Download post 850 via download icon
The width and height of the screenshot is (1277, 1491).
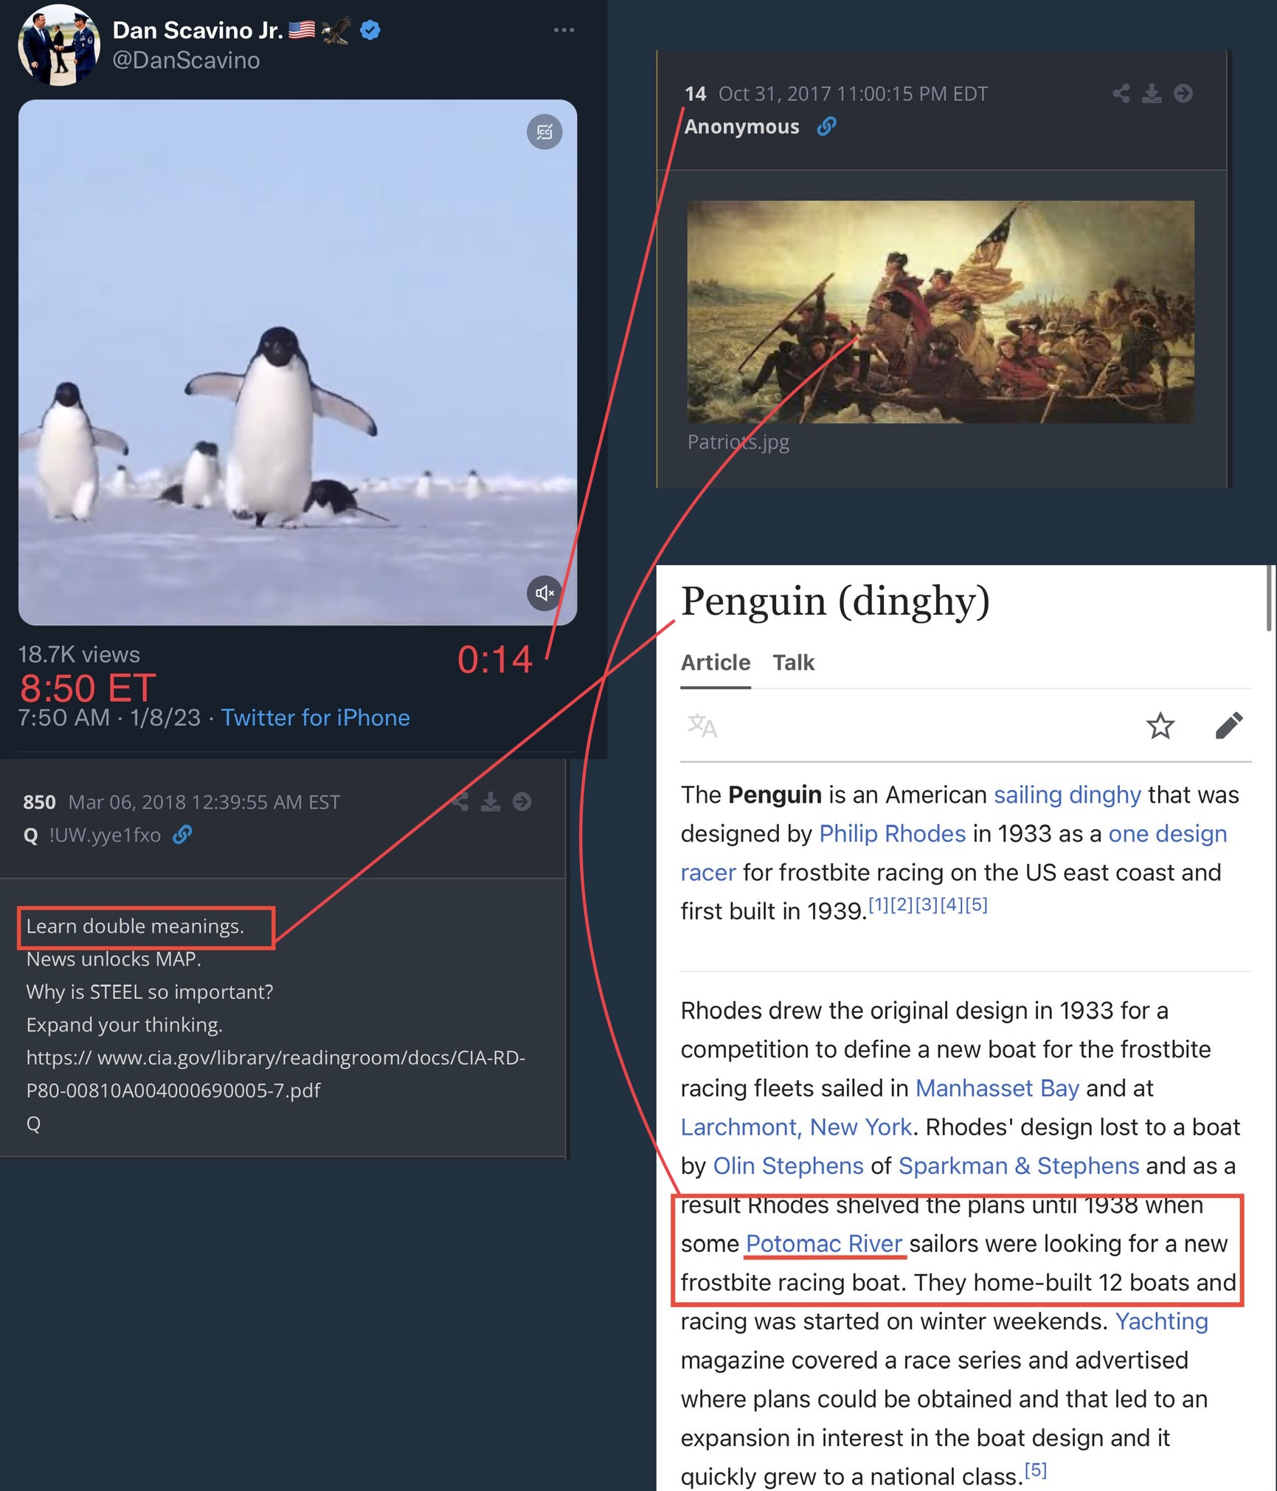[491, 802]
